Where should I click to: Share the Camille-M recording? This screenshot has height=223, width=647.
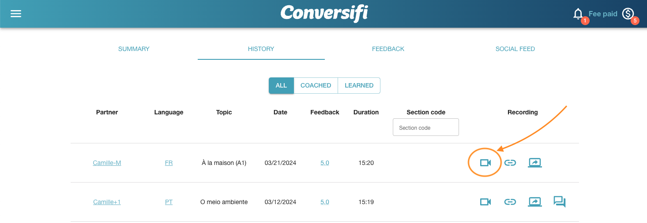[x=535, y=163]
